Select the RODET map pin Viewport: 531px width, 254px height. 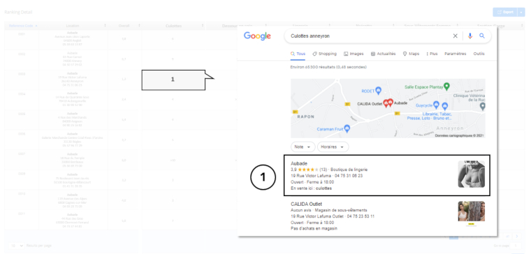(379, 90)
